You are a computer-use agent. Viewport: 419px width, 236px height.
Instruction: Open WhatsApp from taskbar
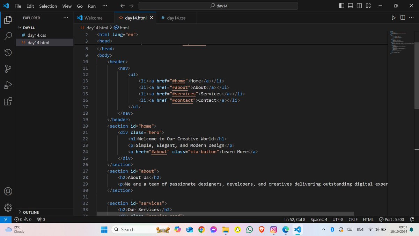point(249,229)
